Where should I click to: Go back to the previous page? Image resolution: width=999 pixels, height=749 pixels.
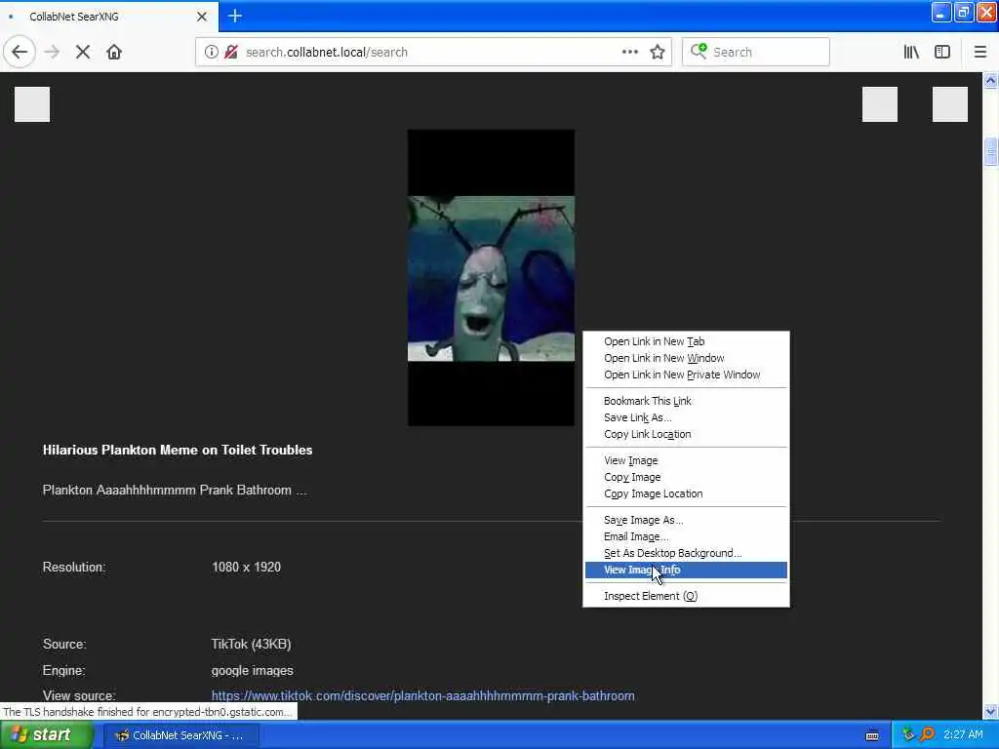(20, 53)
